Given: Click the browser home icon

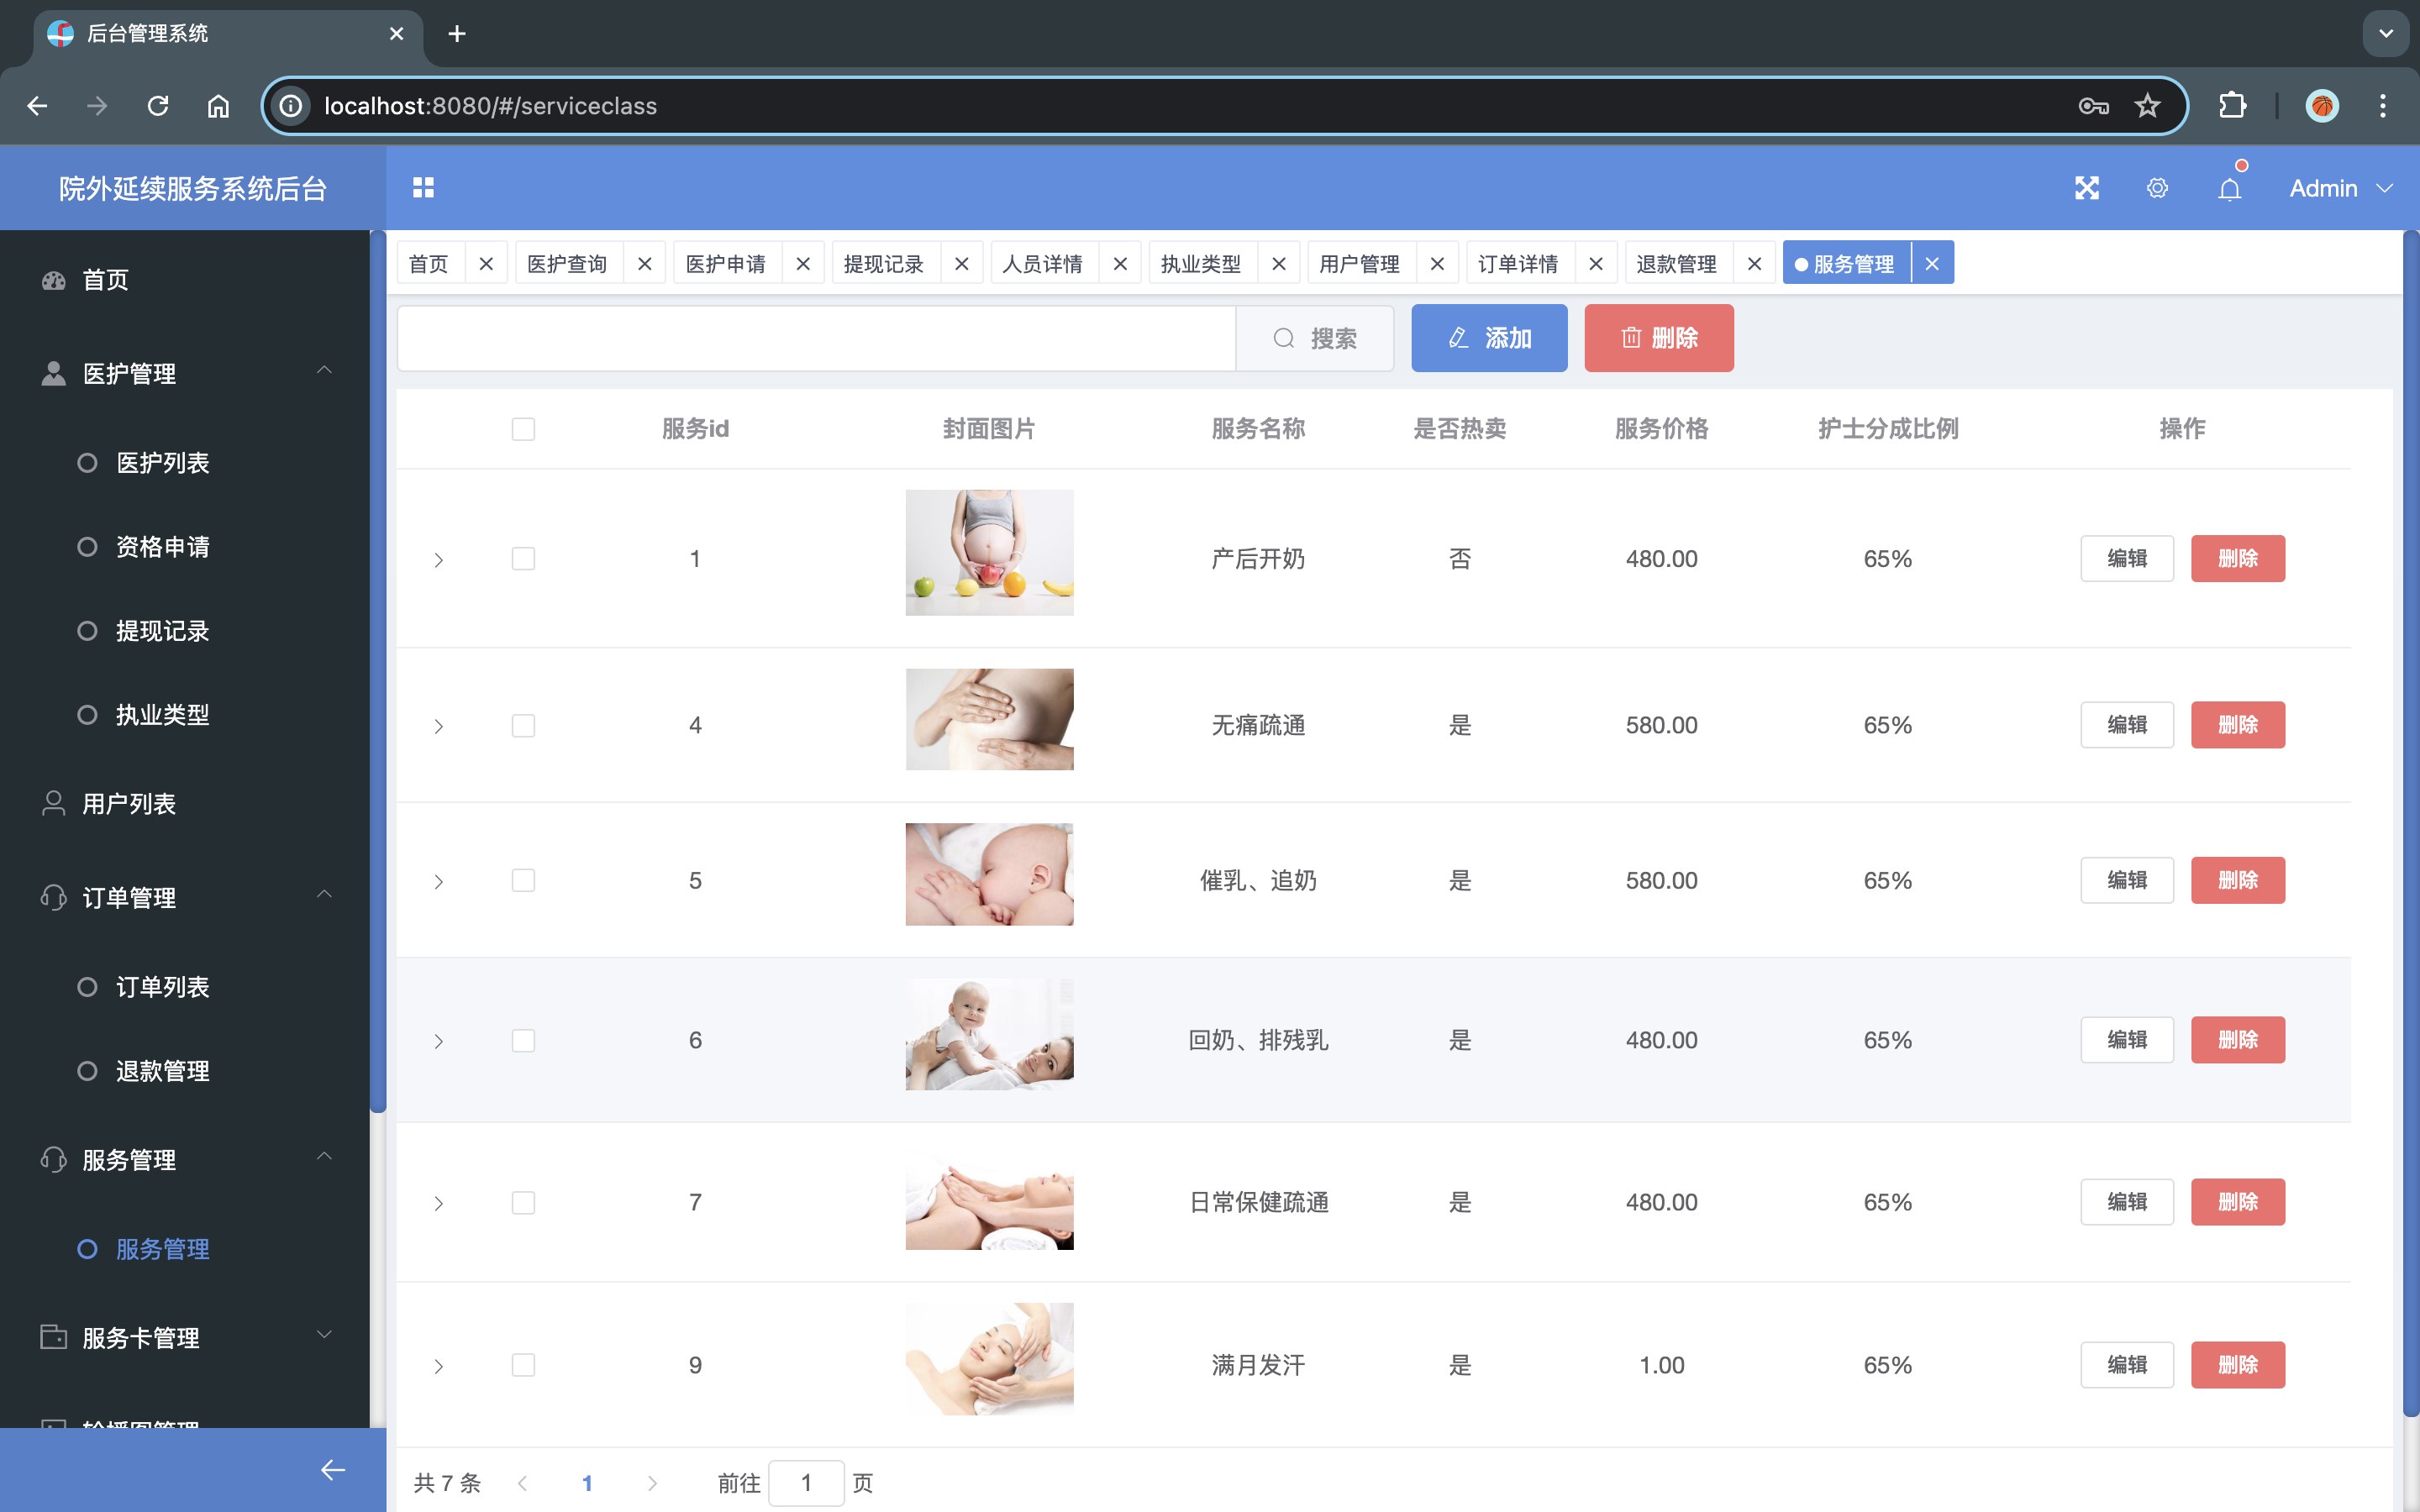Looking at the screenshot, I should 218,106.
